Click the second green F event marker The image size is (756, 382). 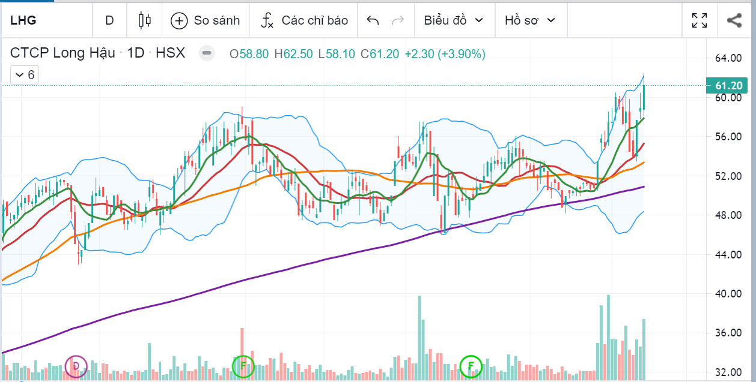pyautogui.click(x=471, y=365)
